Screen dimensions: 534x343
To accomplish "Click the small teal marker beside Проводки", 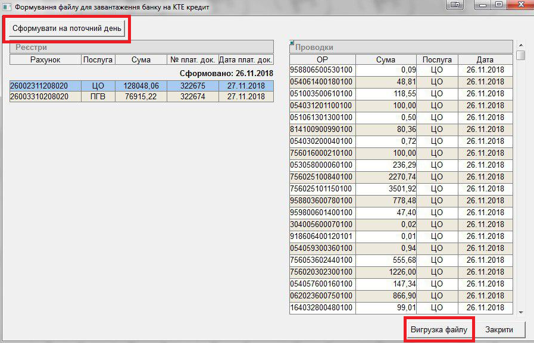I will coord(292,43).
